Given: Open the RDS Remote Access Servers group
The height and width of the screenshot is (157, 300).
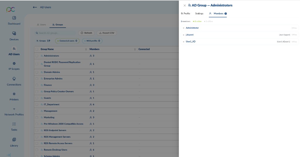Looking at the screenshot, I should (58, 144).
